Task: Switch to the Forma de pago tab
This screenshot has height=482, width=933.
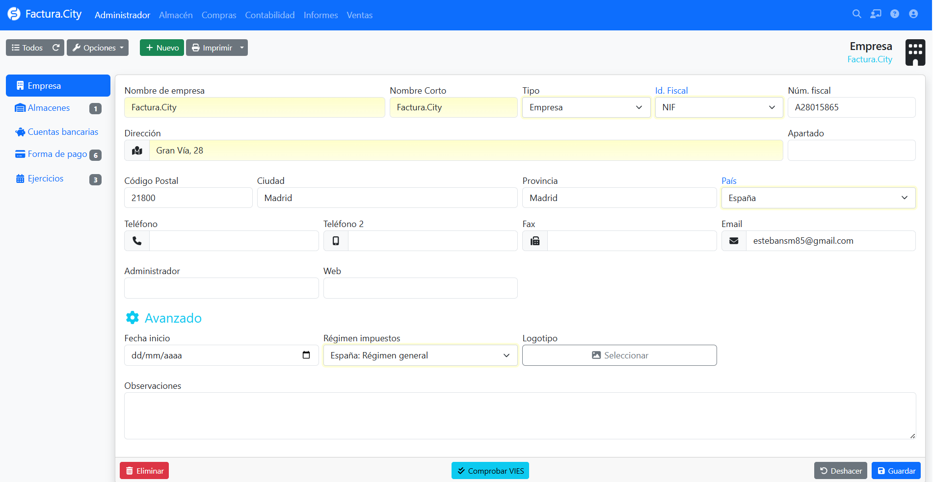Action: (58, 154)
